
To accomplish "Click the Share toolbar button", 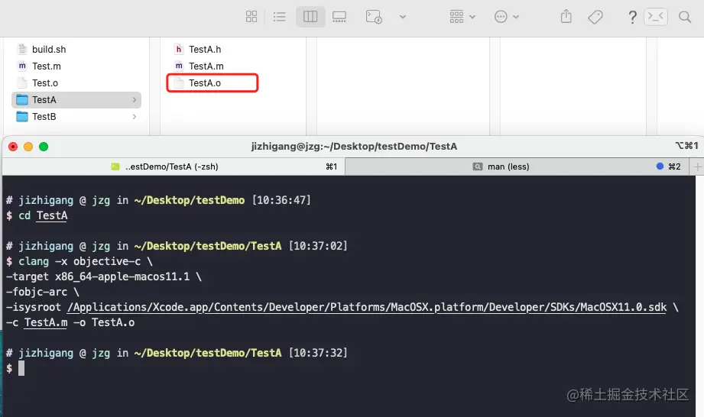I will pyautogui.click(x=566, y=17).
